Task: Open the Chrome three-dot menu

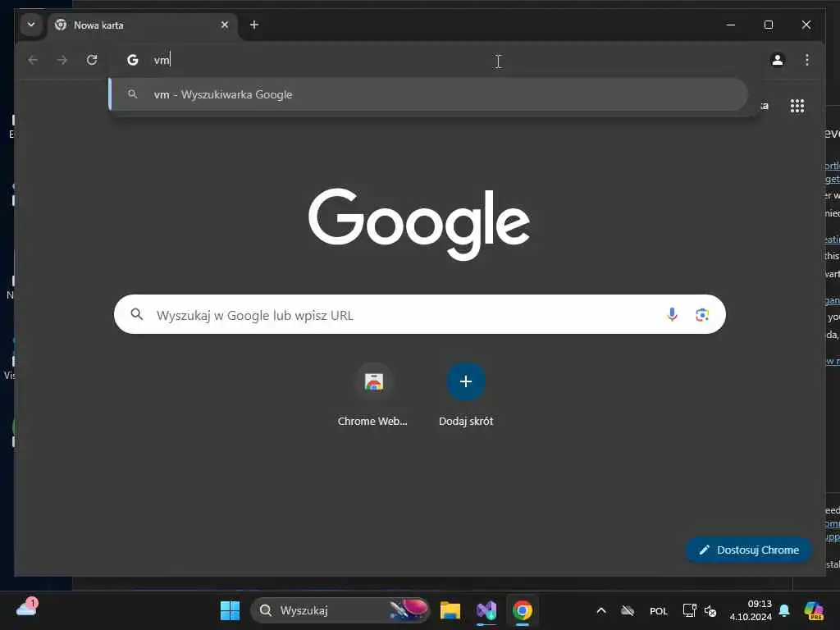Action: [x=807, y=60]
